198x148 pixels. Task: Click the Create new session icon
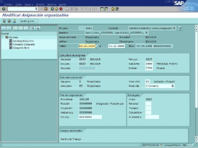[x=102, y=9]
